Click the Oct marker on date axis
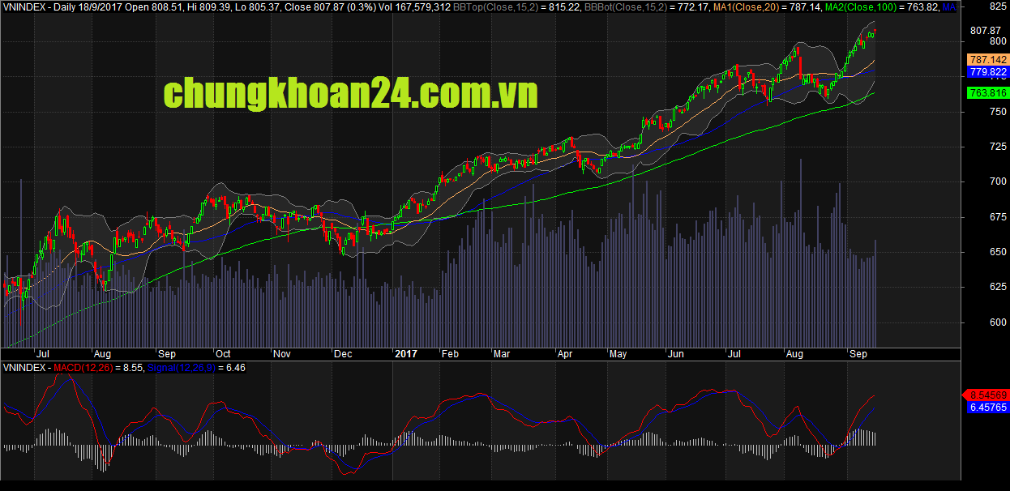The width and height of the screenshot is (1010, 491). click(223, 354)
